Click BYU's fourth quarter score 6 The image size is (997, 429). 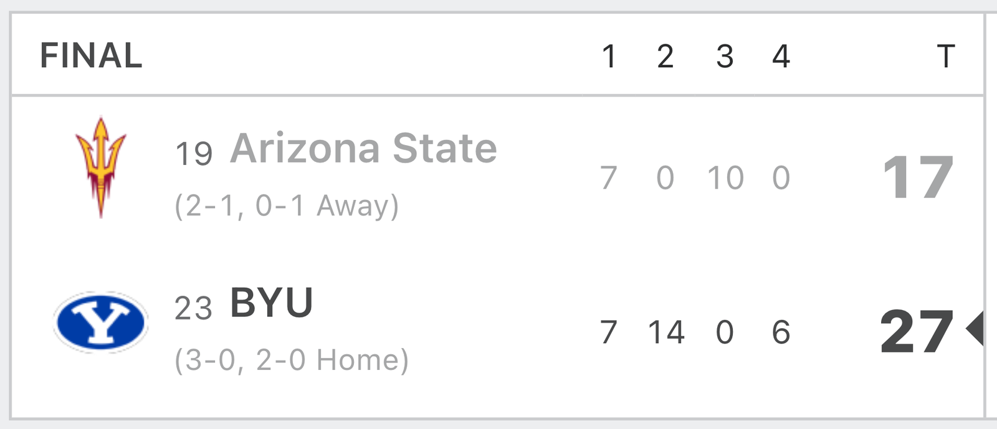[781, 332]
